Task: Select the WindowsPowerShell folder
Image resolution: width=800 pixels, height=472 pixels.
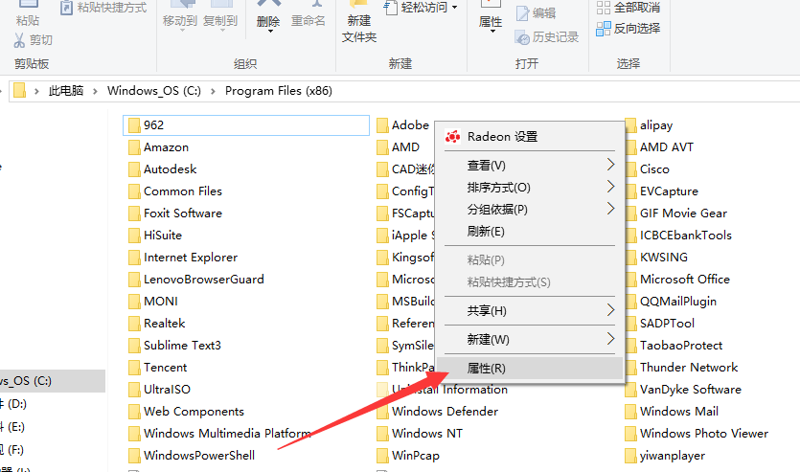Action: click(x=192, y=455)
